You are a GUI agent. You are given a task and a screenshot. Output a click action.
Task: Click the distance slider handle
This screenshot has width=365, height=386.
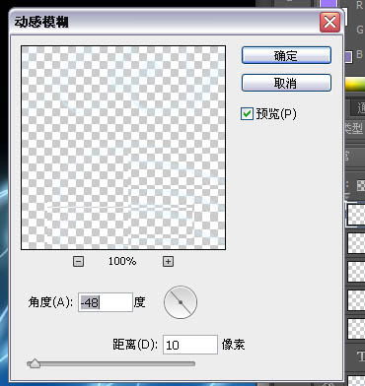tap(34, 363)
